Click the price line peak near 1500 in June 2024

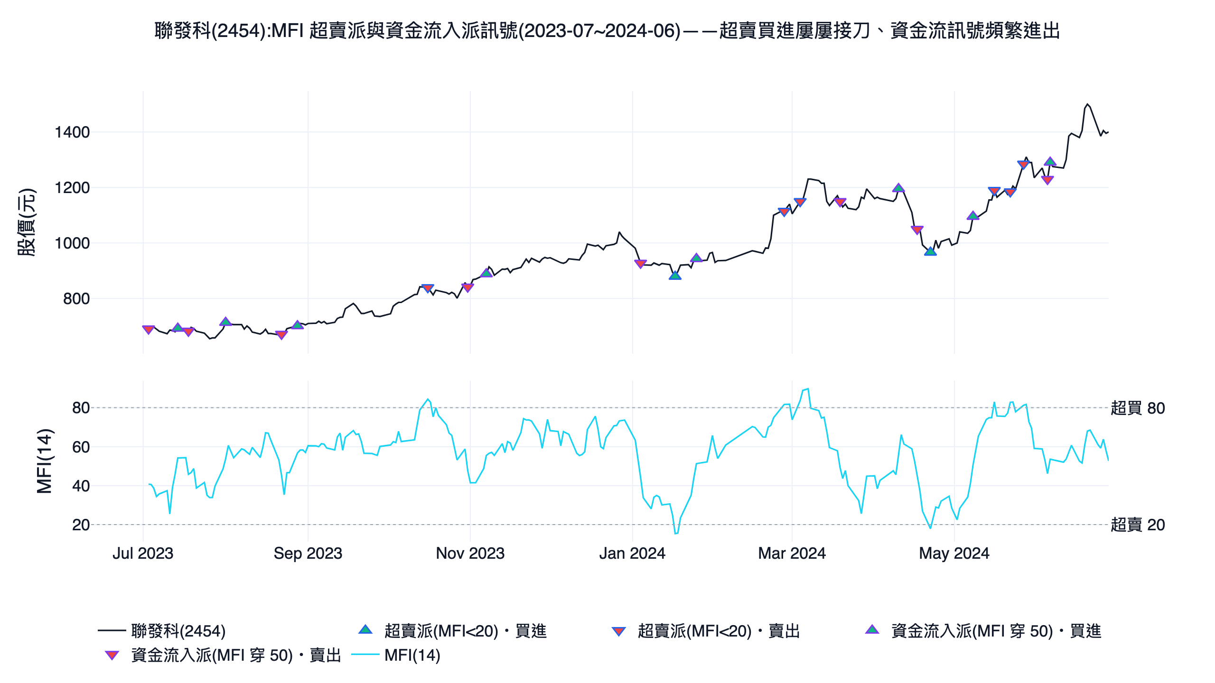[1087, 104]
